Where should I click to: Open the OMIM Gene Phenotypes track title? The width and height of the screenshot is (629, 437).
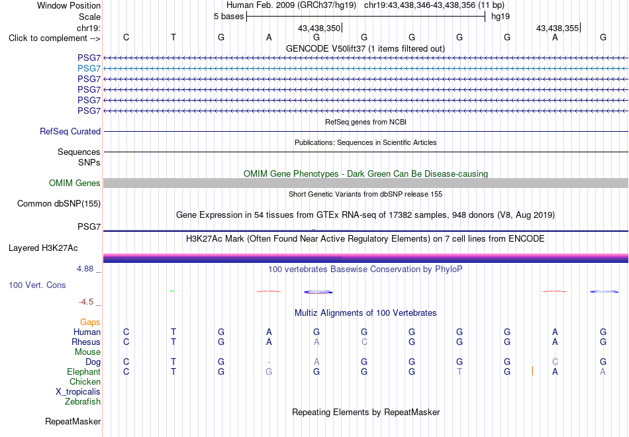tap(366, 173)
